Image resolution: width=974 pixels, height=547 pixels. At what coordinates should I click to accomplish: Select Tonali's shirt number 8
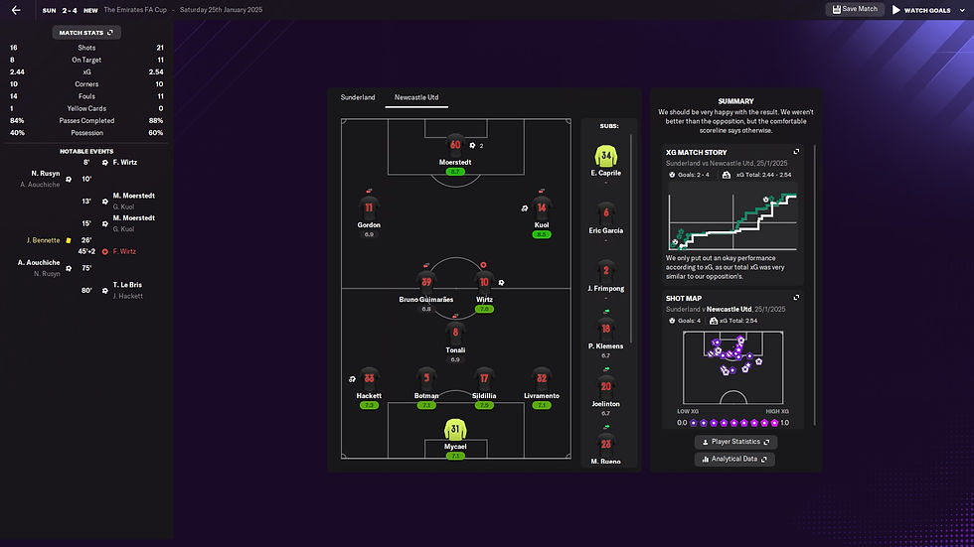(x=455, y=333)
